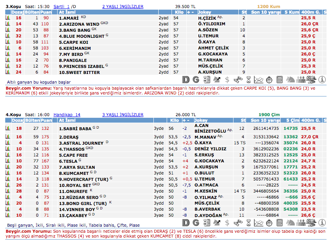Open the hourglass icon under race 4
This screenshot has width=335, height=246.
pos(248,223)
